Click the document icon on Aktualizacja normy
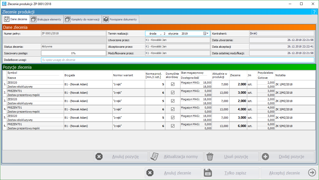This screenshot has height=180, width=319. [154, 157]
